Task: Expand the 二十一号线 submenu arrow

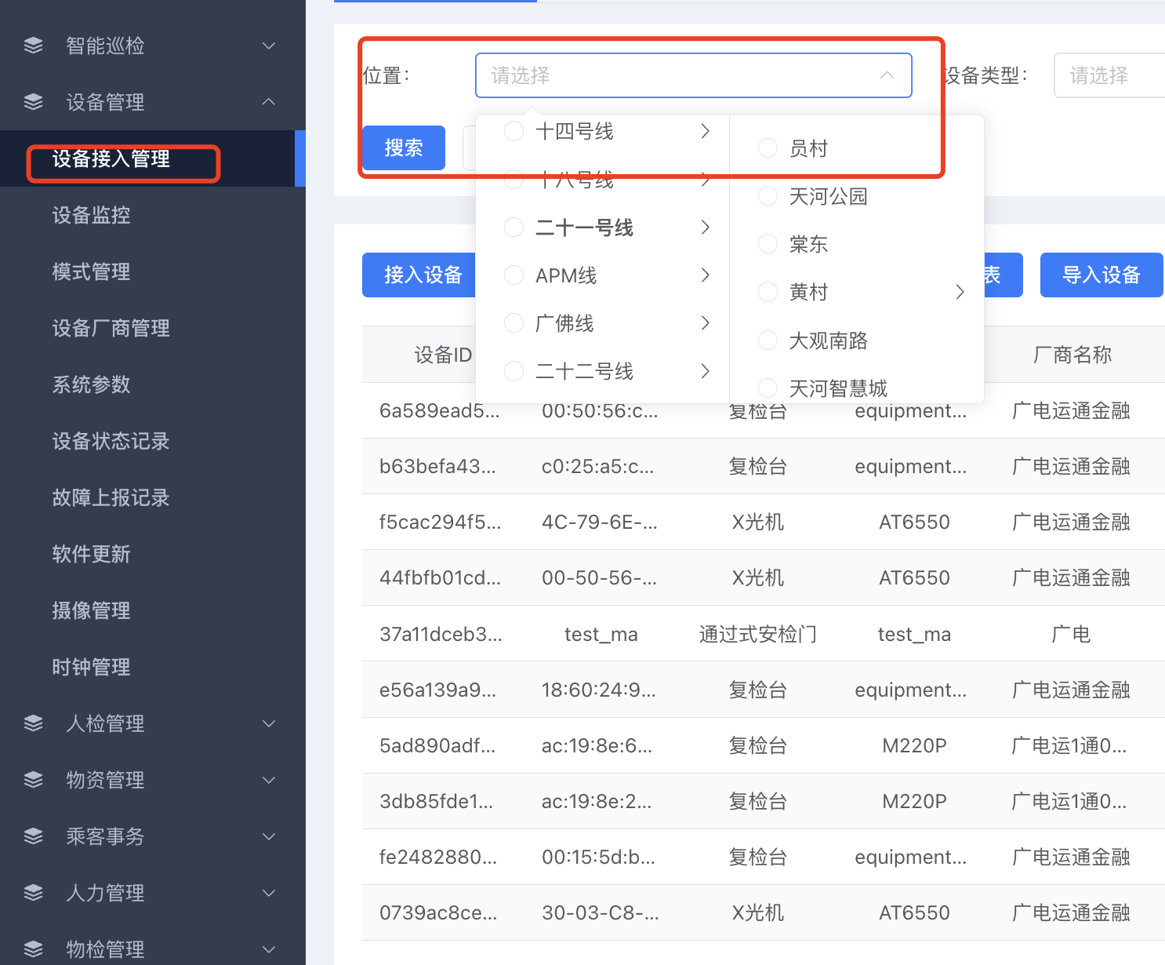Action: coord(706,228)
